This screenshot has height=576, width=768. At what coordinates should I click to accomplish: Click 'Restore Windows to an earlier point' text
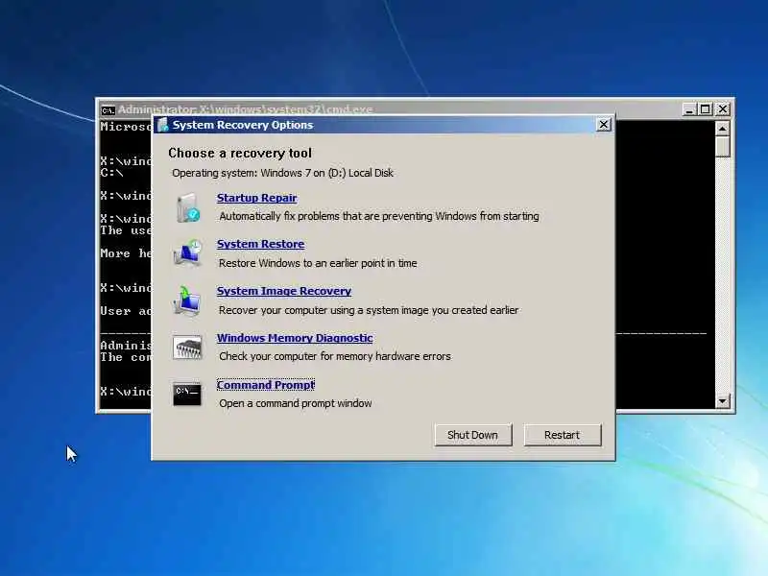click(x=318, y=263)
